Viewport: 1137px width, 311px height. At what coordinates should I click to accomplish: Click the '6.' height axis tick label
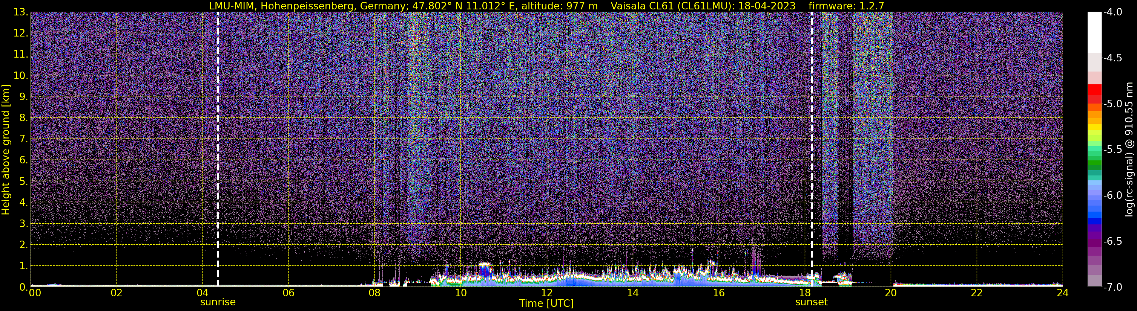[24, 160]
